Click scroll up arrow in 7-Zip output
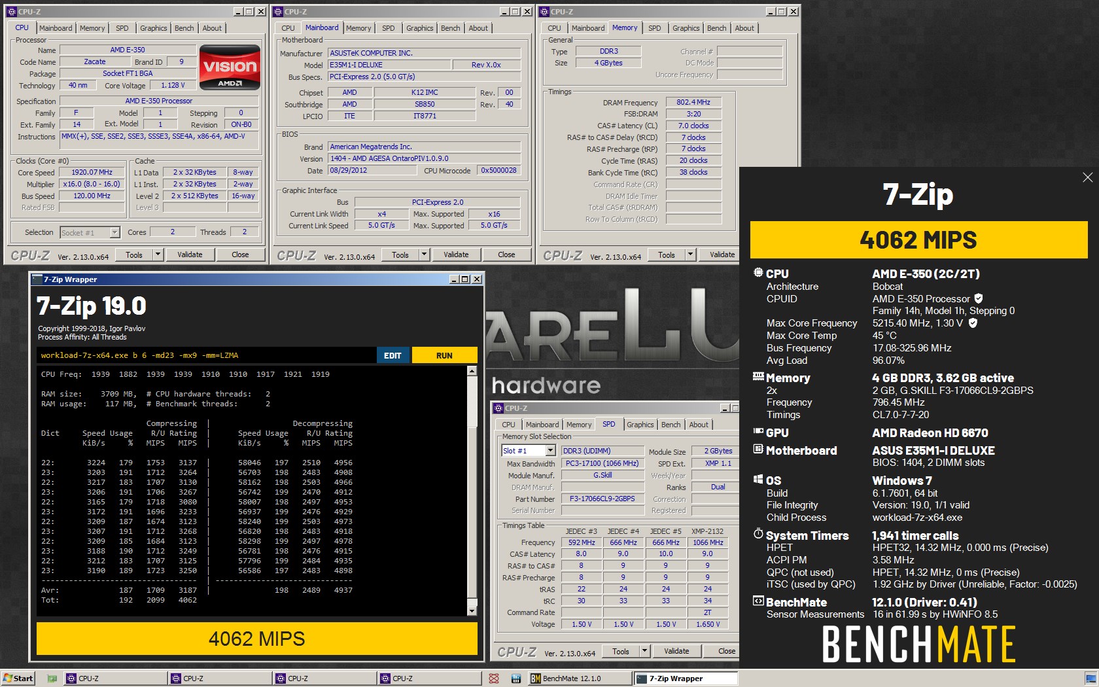The height and width of the screenshot is (687, 1099). [x=472, y=371]
